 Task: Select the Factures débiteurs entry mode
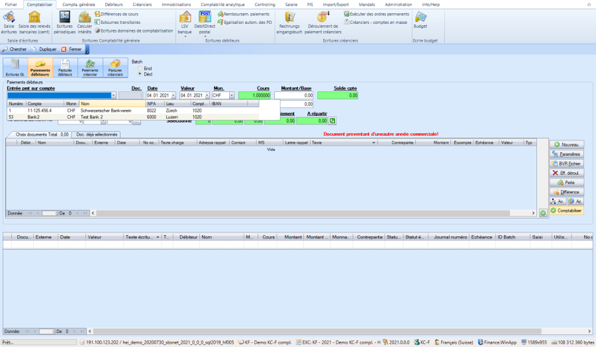coord(65,68)
